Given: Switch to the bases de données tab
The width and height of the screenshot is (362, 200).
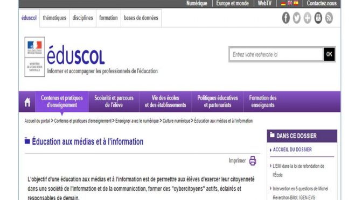Looking at the screenshot, I should 141,18.
